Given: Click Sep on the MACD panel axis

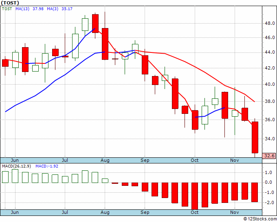Looking at the screenshot, I should pyautogui.click(x=145, y=212).
